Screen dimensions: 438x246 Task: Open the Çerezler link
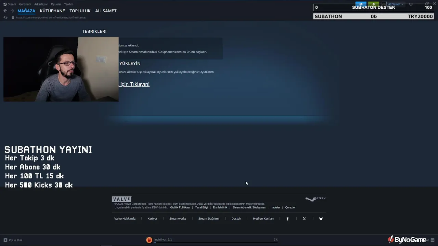pyautogui.click(x=291, y=207)
